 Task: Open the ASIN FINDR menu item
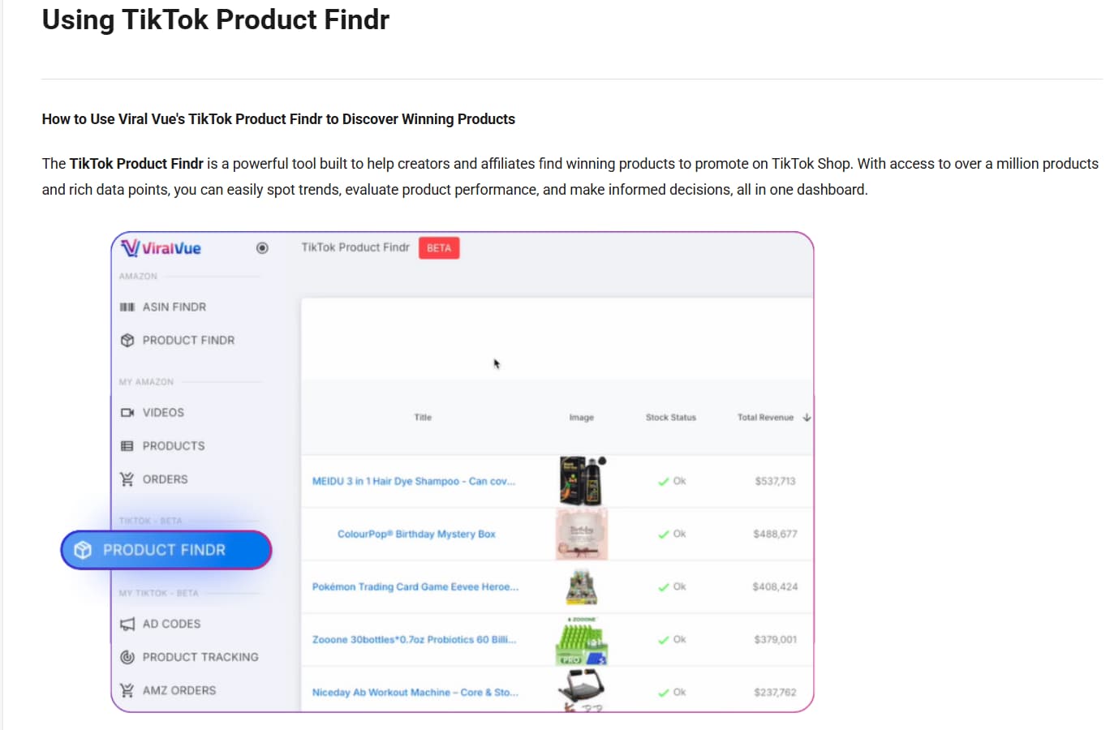click(x=174, y=307)
